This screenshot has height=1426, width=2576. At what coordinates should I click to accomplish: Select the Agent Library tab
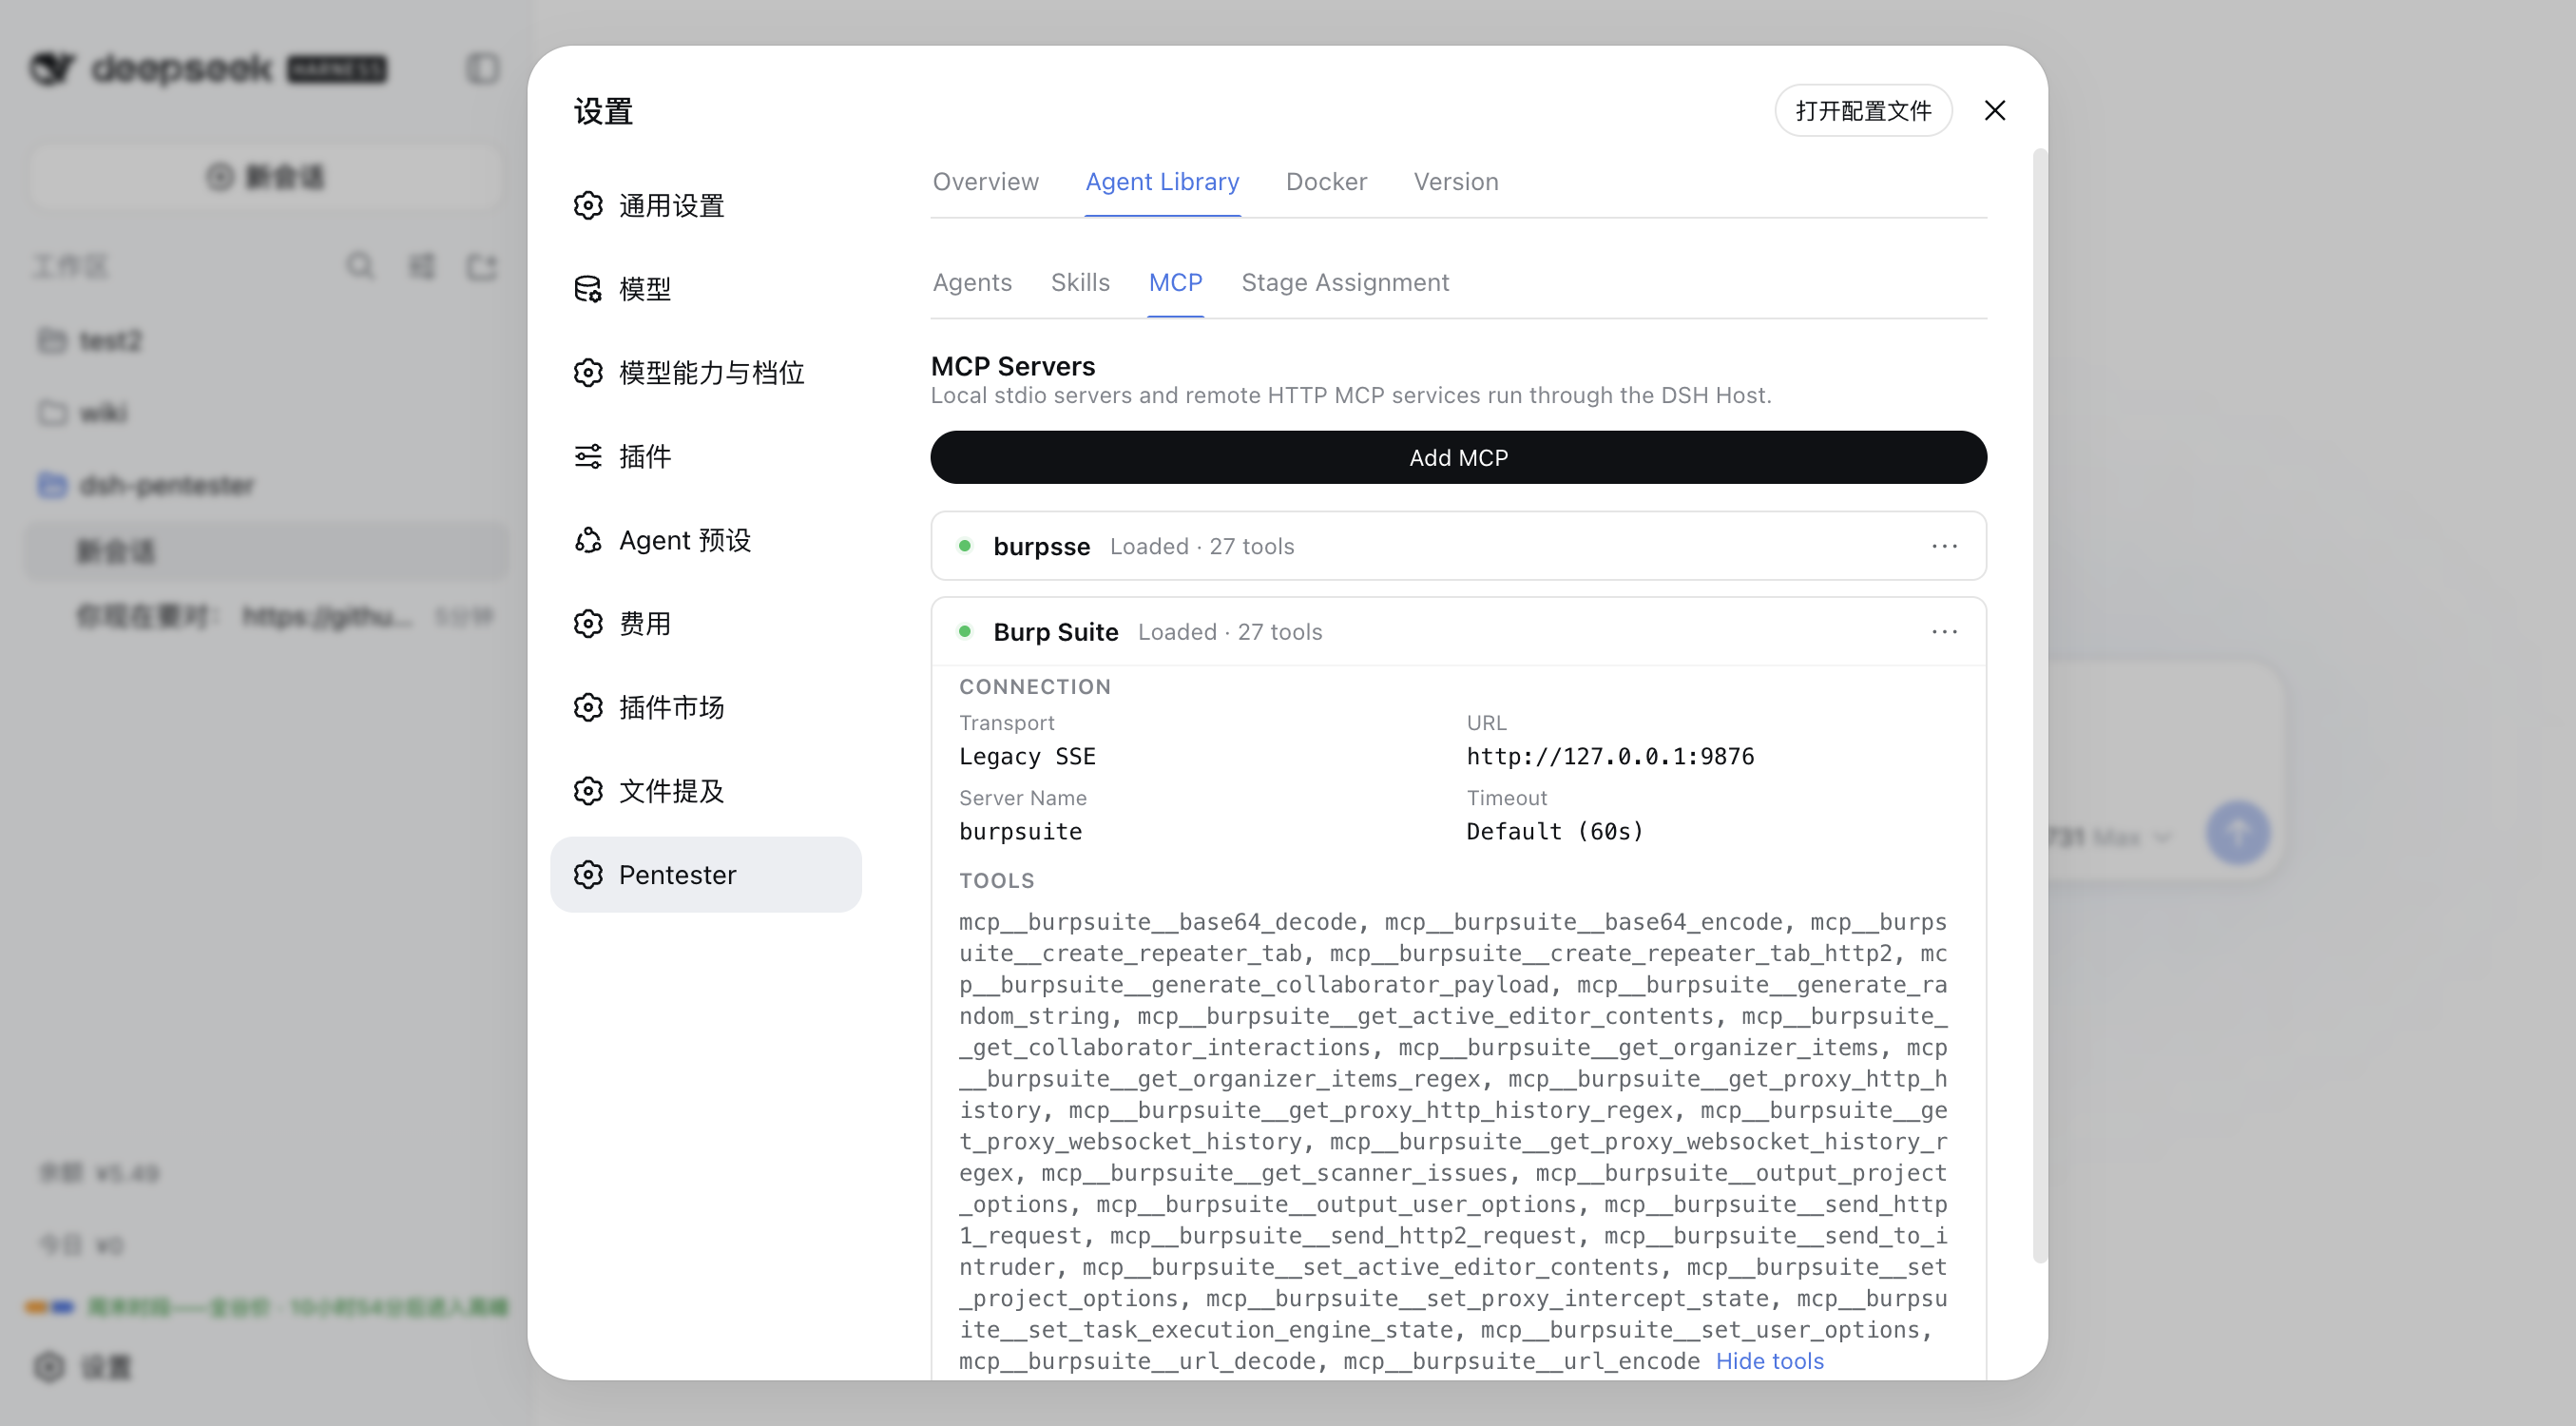point(1162,182)
